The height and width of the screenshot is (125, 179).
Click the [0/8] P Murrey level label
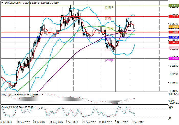[109, 39]
